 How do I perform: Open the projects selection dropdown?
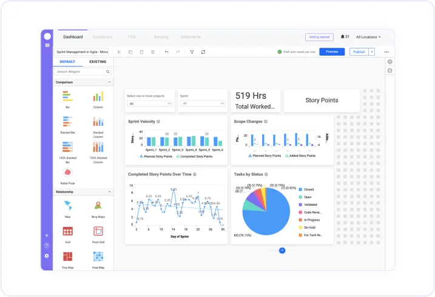pyautogui.click(x=150, y=103)
